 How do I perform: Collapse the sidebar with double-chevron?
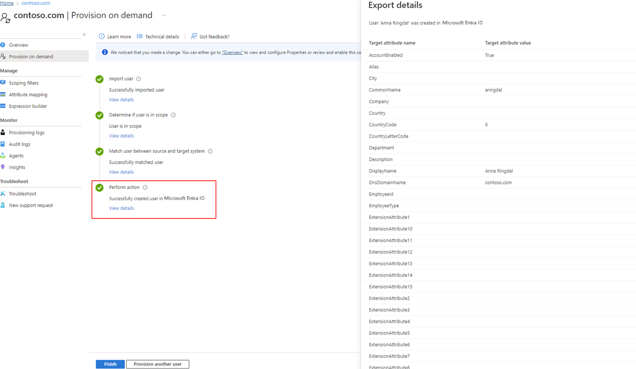click(x=84, y=34)
